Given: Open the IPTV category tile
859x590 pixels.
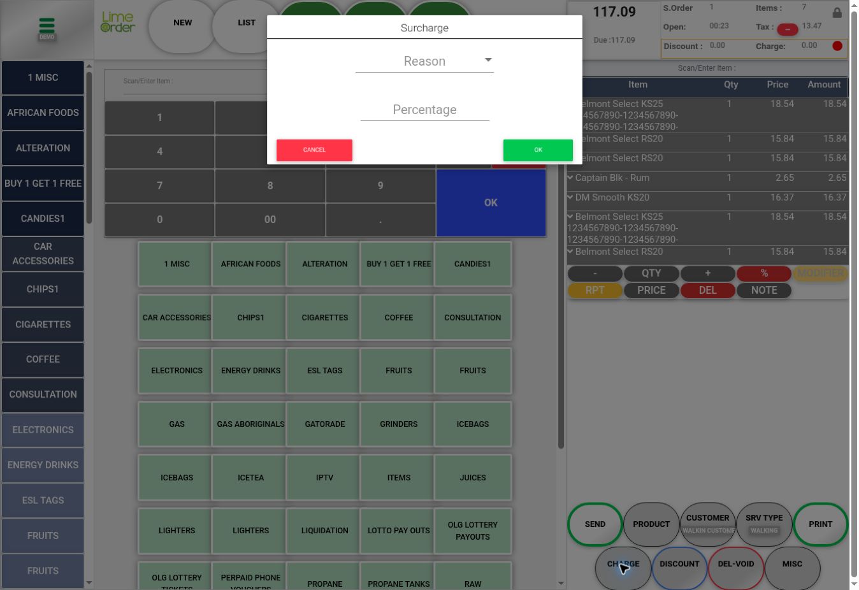Looking at the screenshot, I should click(324, 477).
